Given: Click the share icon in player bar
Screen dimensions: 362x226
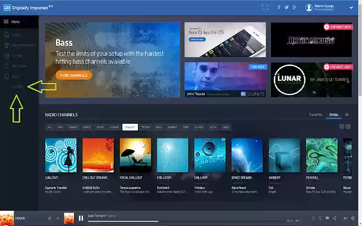Looking at the screenshot, I should [x=335, y=218].
